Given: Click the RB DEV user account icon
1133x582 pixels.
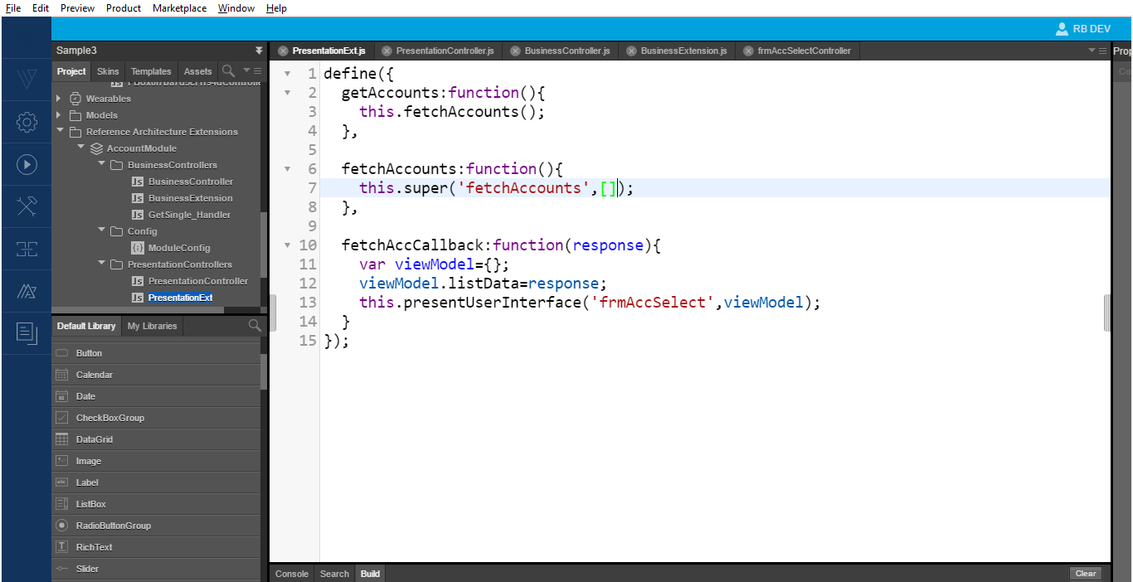Looking at the screenshot, I should (1062, 29).
